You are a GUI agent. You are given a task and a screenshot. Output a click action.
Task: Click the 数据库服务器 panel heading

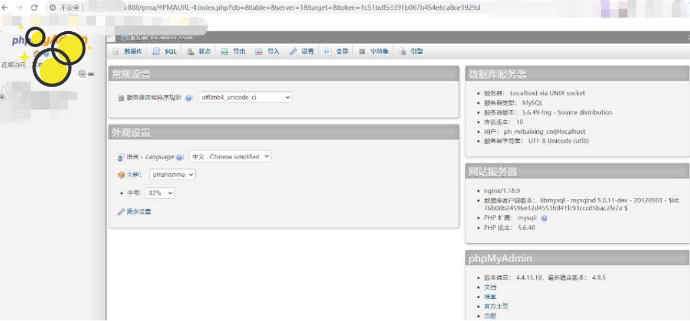[497, 74]
